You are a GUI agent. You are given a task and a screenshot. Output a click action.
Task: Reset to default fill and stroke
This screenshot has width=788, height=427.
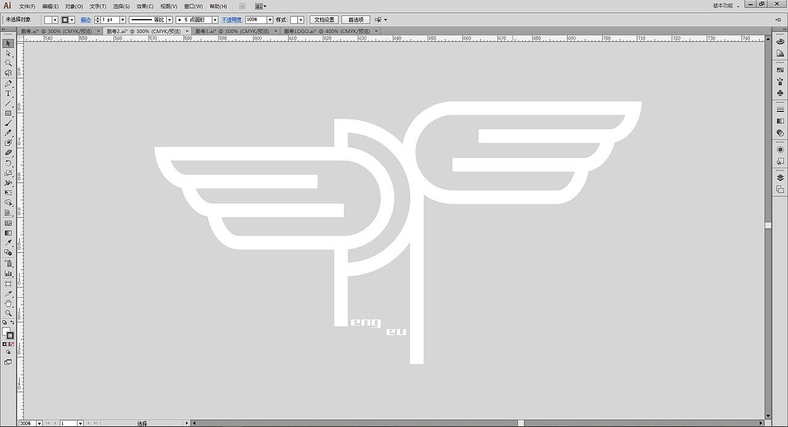4,322
